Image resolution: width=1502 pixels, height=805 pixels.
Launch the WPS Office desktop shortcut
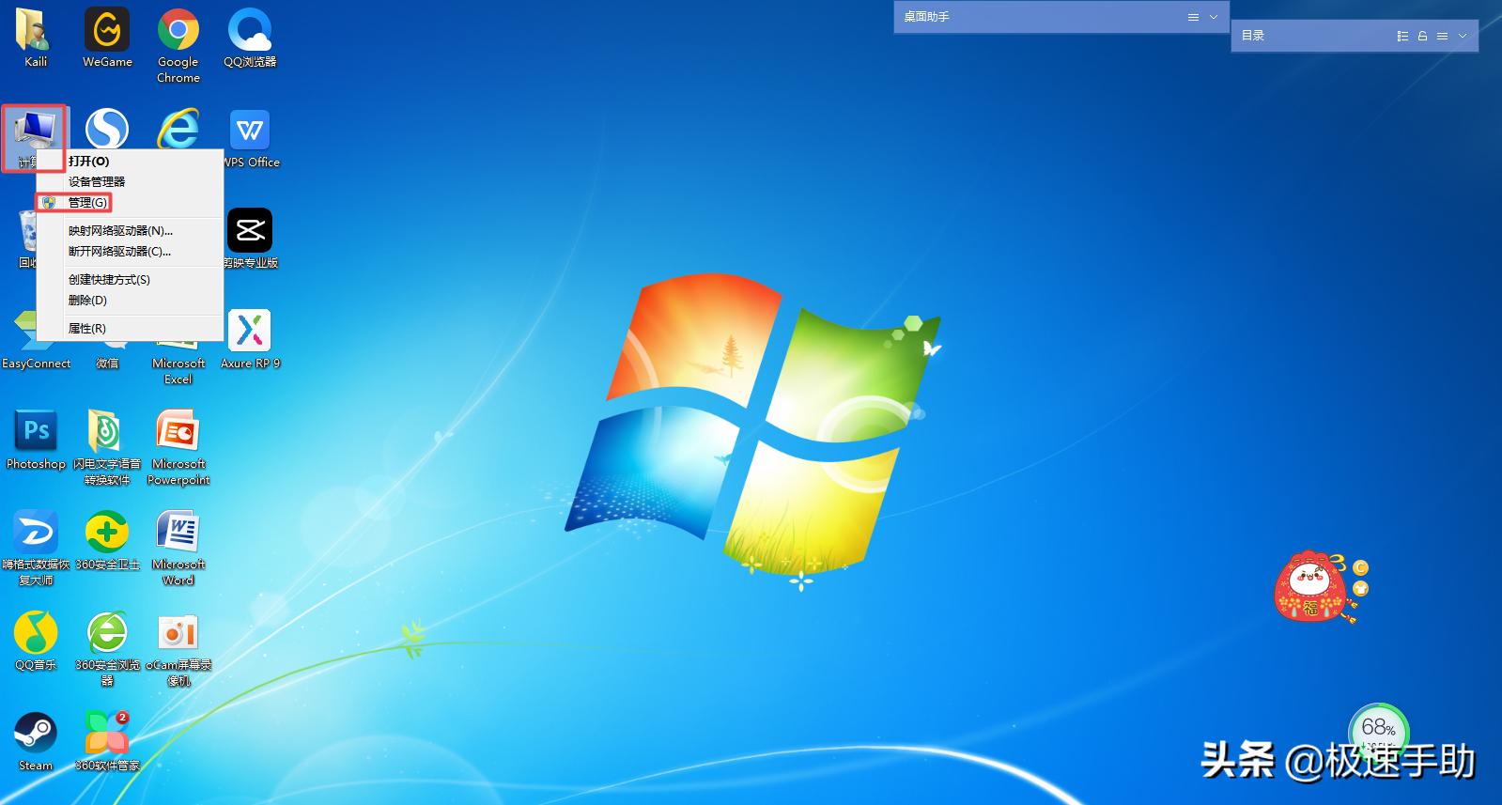click(250, 138)
